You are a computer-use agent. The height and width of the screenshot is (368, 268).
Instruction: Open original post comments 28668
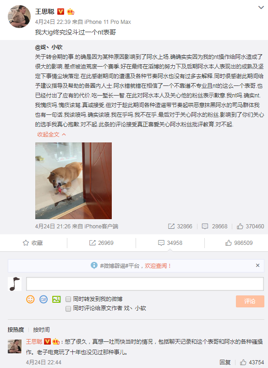(x=214, y=226)
